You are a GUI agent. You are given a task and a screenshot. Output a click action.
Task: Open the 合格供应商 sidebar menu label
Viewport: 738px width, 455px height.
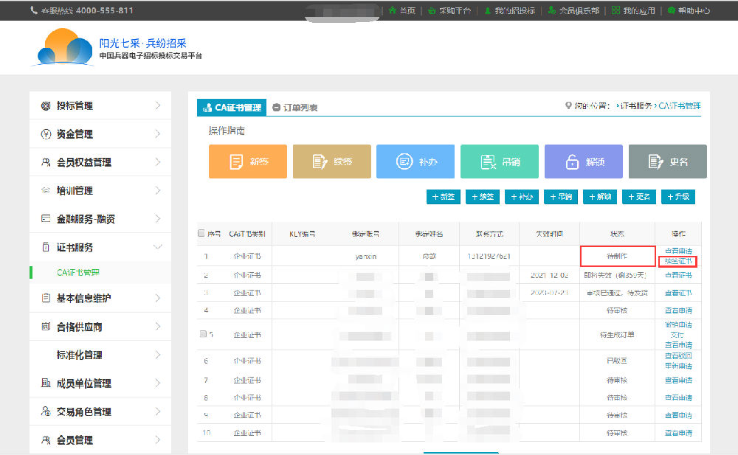(80, 327)
